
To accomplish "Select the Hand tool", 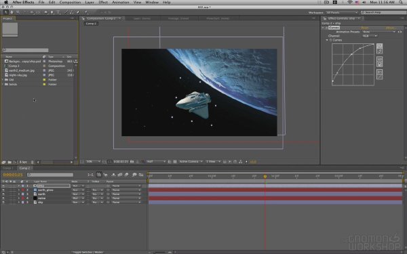I will pos(12,12).
